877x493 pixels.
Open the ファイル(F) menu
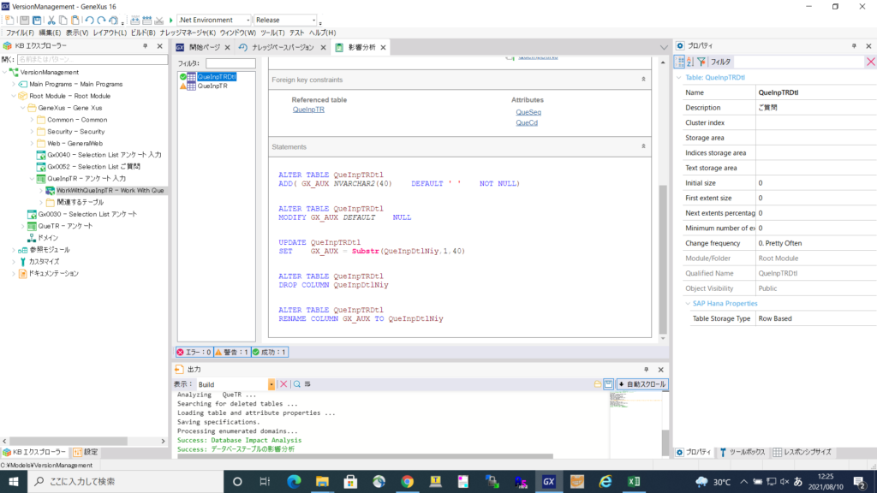[x=20, y=33]
